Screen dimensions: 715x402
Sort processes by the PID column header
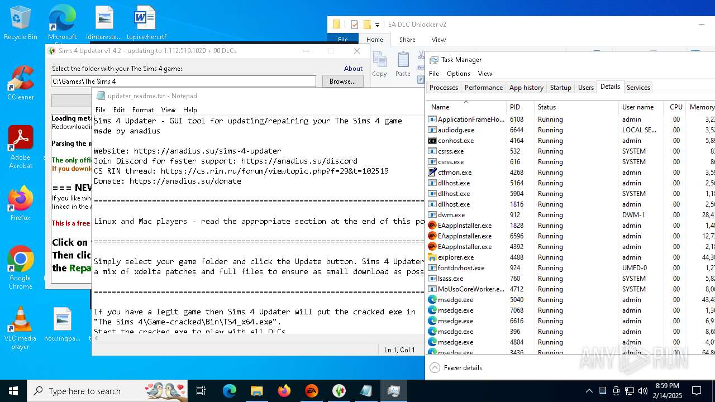tap(521, 107)
